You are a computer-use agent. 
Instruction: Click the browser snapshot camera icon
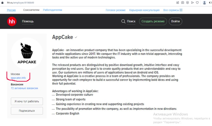tap(183, 3)
